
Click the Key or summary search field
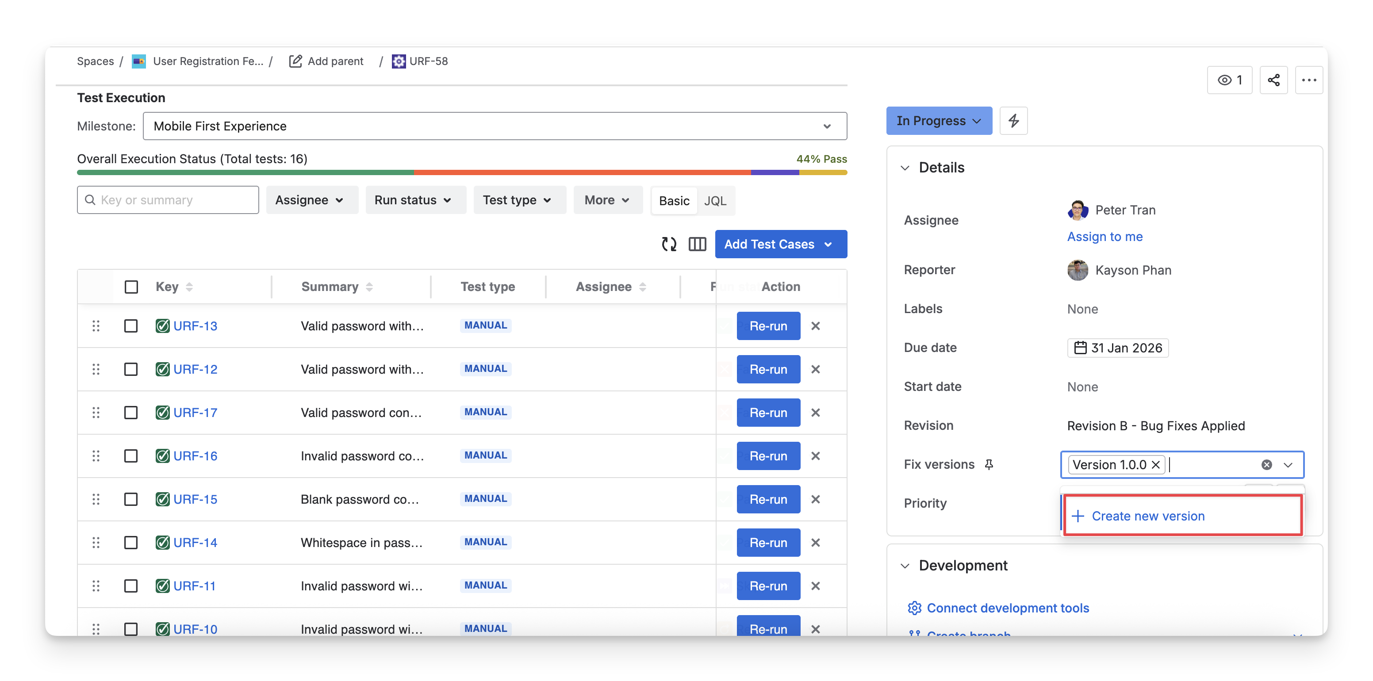[x=168, y=200]
